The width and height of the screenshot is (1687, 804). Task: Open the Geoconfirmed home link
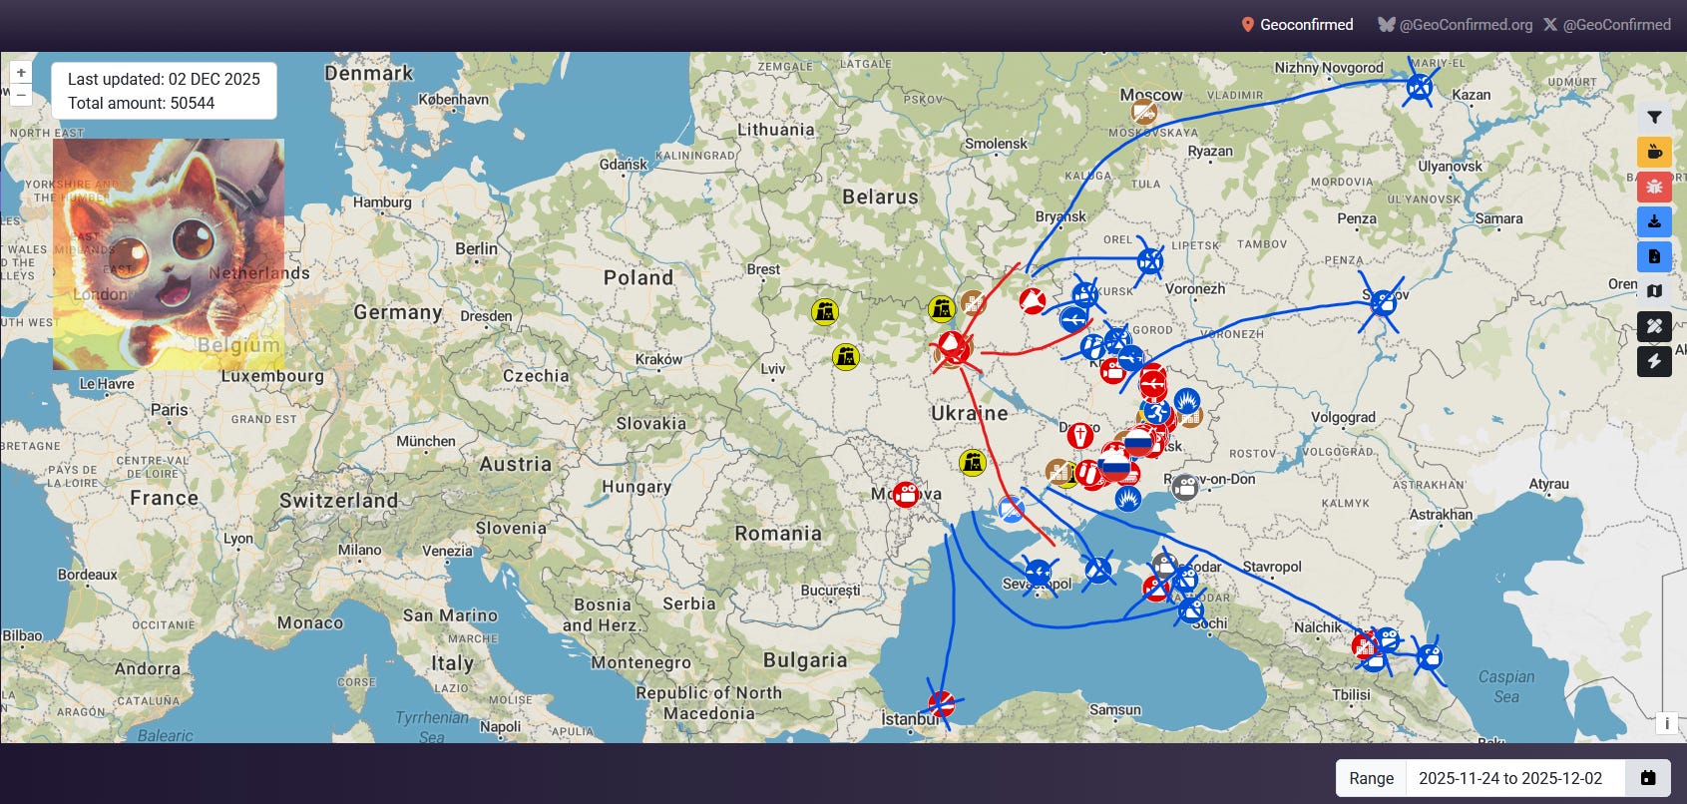click(x=1297, y=25)
